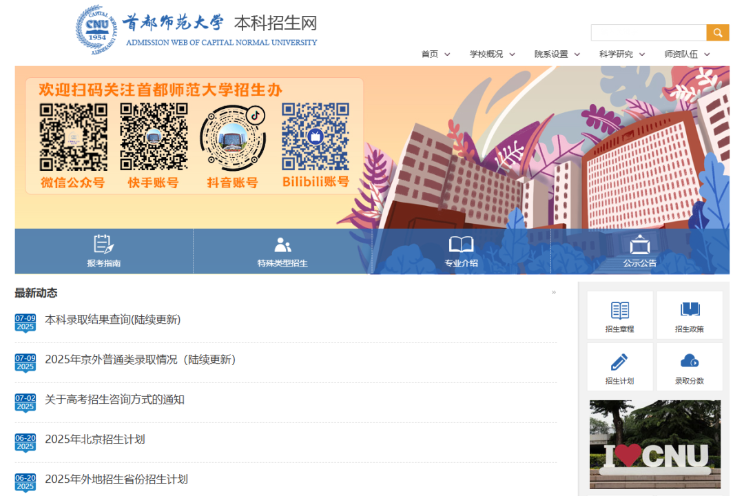The image size is (744, 496).
Task: Click the 07-02 2025 date badge
Action: pos(25,402)
